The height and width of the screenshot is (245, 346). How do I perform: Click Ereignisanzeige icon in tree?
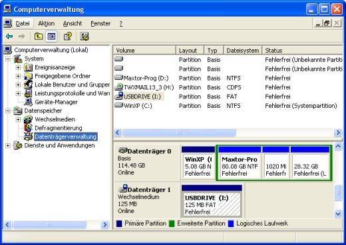[28, 67]
